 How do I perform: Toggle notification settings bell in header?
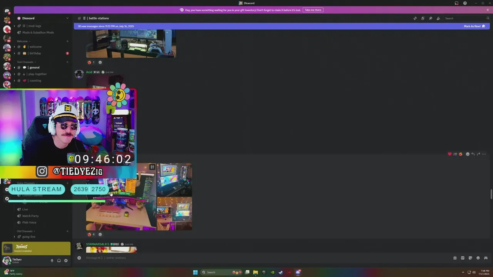click(423, 18)
